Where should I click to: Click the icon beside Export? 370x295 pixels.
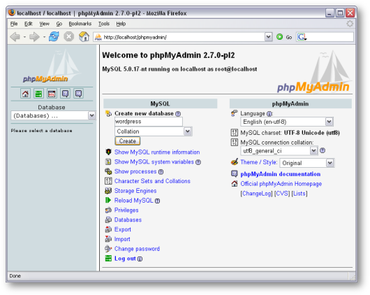[108, 229]
